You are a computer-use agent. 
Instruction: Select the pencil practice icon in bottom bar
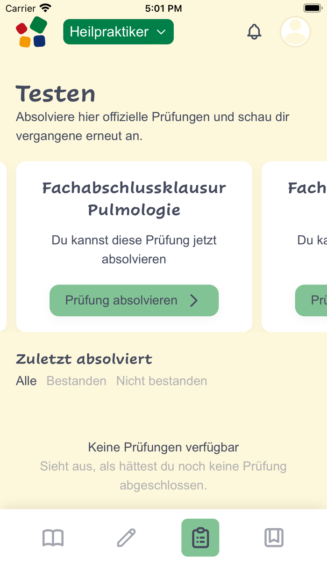tap(127, 538)
